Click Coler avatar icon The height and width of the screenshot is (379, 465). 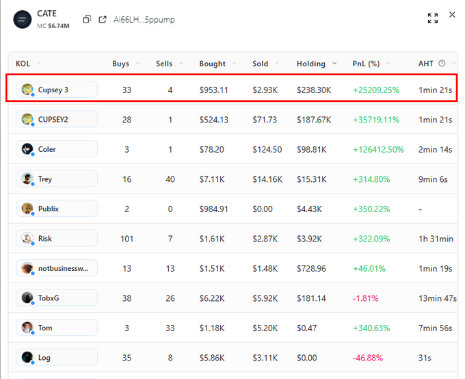coord(27,149)
